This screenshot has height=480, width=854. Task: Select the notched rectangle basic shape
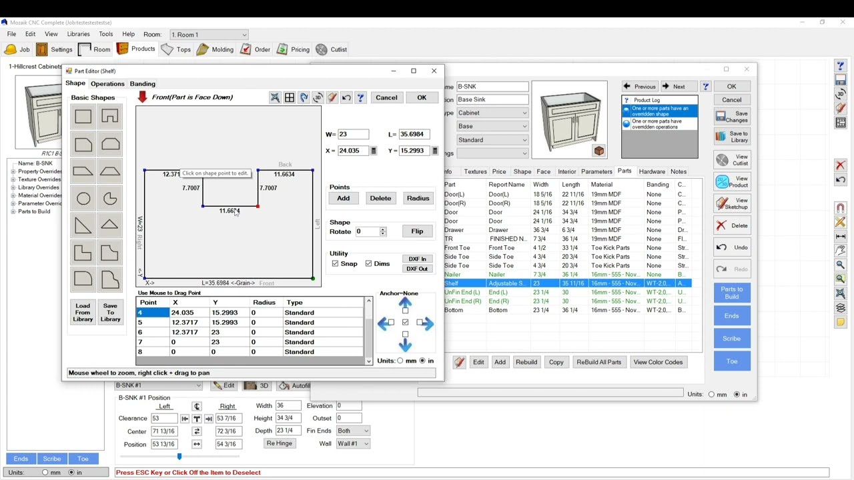[x=110, y=117]
